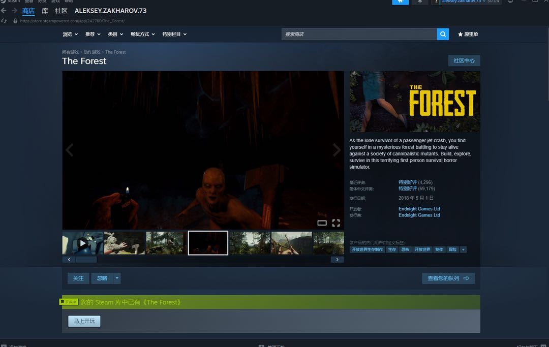Open fullscreen view for the screenshot
Image resolution: width=549 pixels, height=347 pixels.
[336, 223]
